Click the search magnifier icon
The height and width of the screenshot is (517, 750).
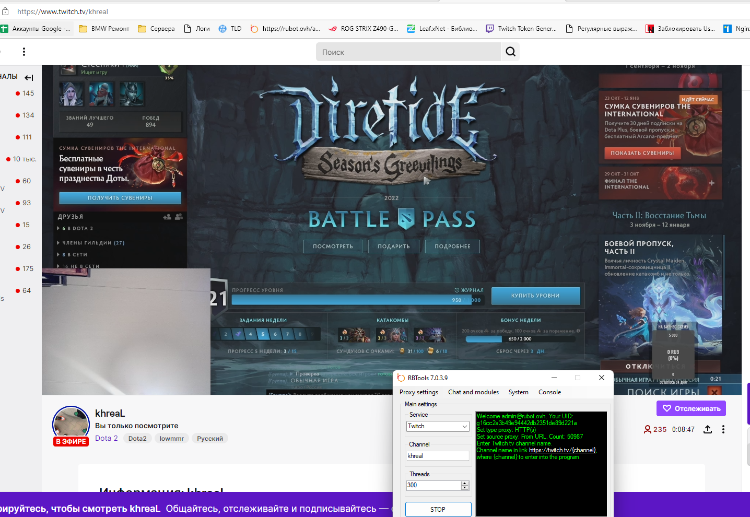coord(510,52)
